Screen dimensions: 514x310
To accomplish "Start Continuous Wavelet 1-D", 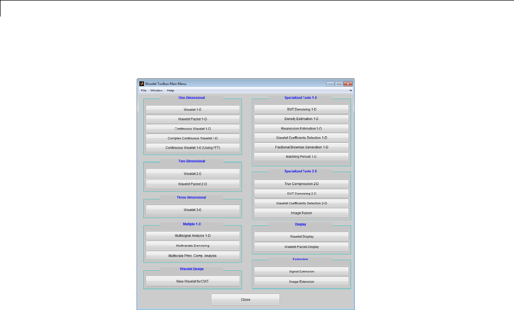I will (193, 128).
